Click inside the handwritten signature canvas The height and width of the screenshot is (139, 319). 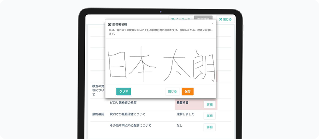pyautogui.click(x=161, y=62)
